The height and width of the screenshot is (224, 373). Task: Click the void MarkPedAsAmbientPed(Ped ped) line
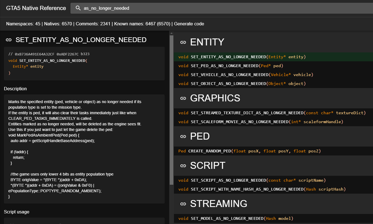coord(44,135)
